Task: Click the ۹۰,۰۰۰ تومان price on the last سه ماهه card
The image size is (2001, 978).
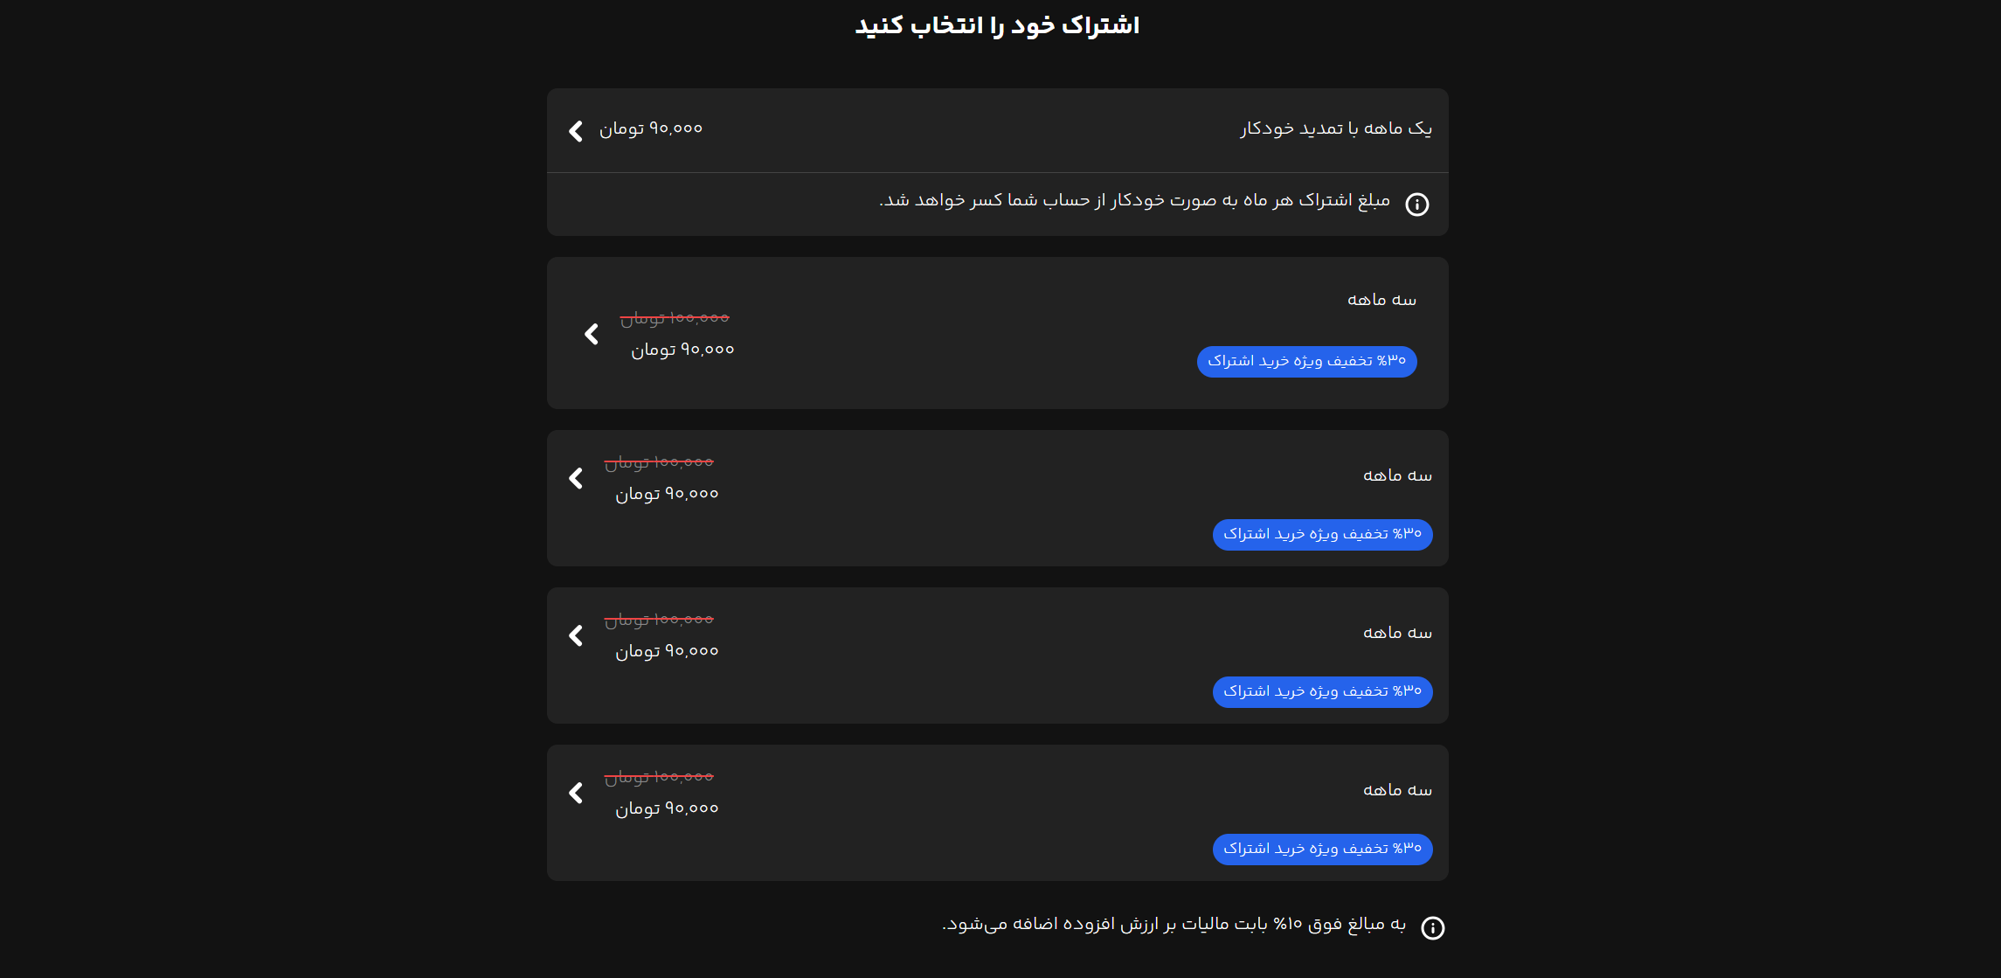Action: click(667, 808)
